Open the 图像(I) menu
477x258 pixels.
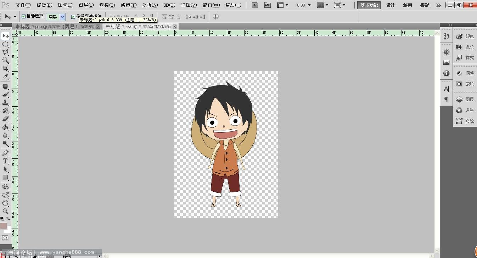click(x=65, y=5)
